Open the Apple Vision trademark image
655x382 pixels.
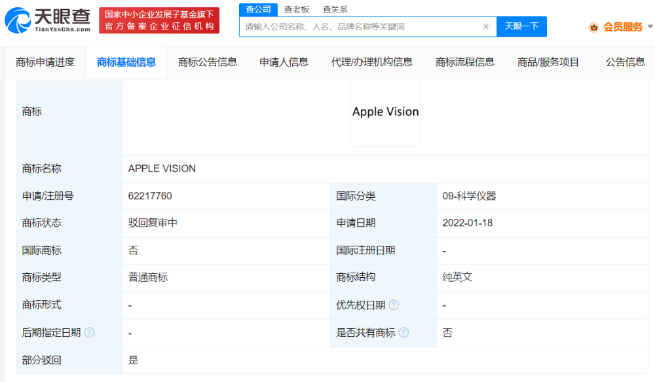385,112
